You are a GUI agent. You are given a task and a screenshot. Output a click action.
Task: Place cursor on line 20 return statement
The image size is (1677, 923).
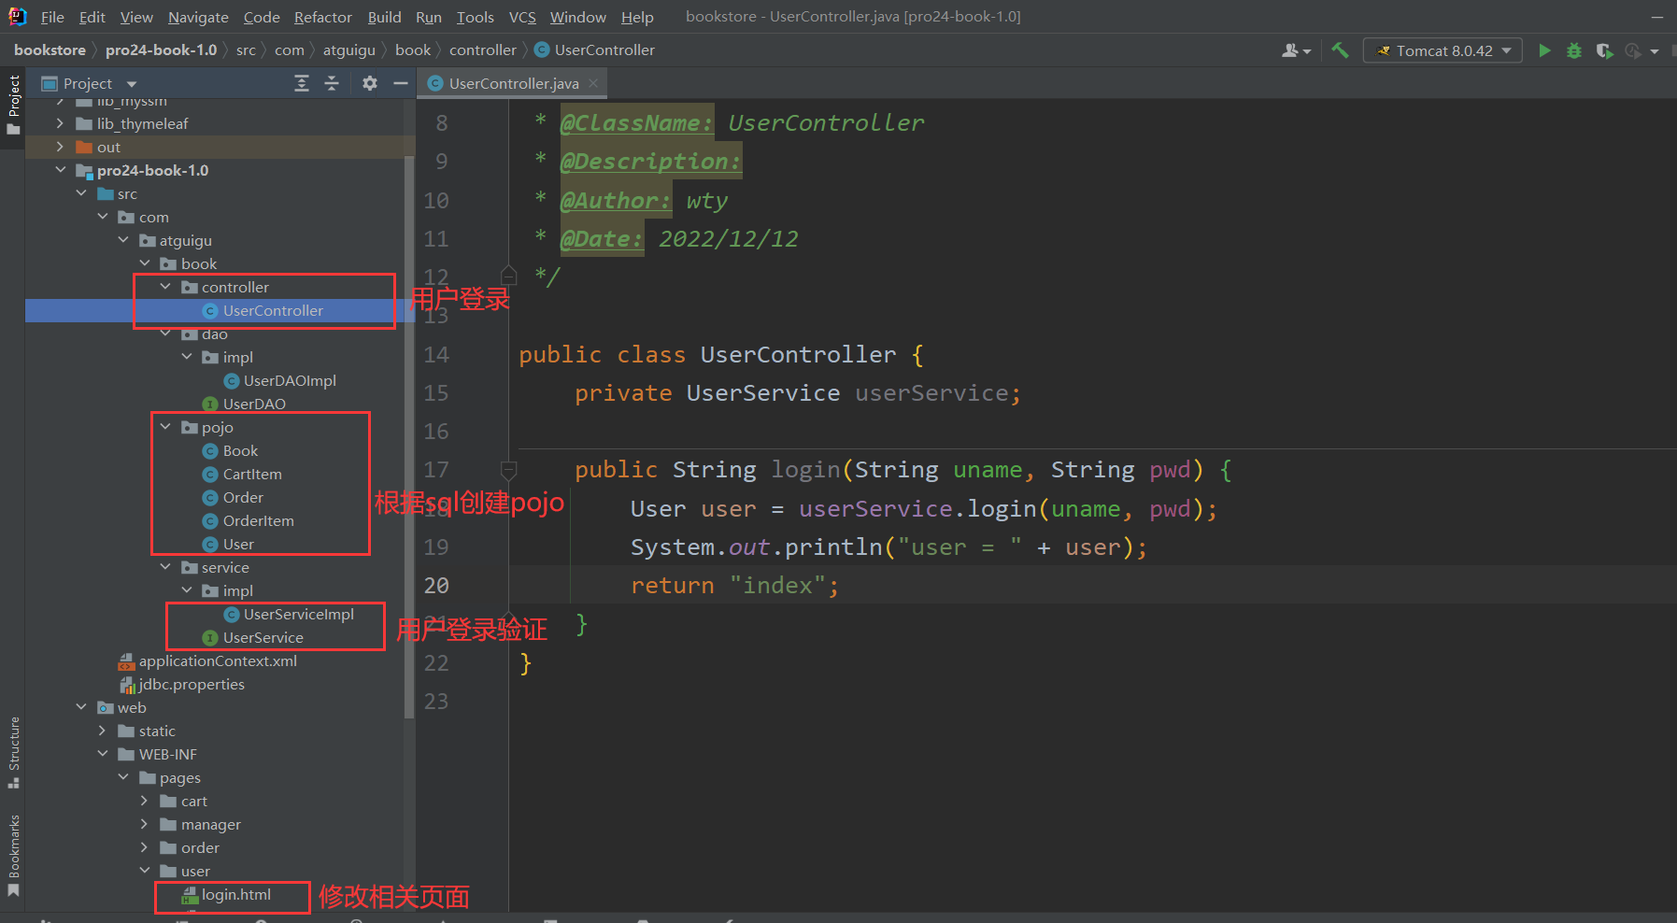pos(733,586)
